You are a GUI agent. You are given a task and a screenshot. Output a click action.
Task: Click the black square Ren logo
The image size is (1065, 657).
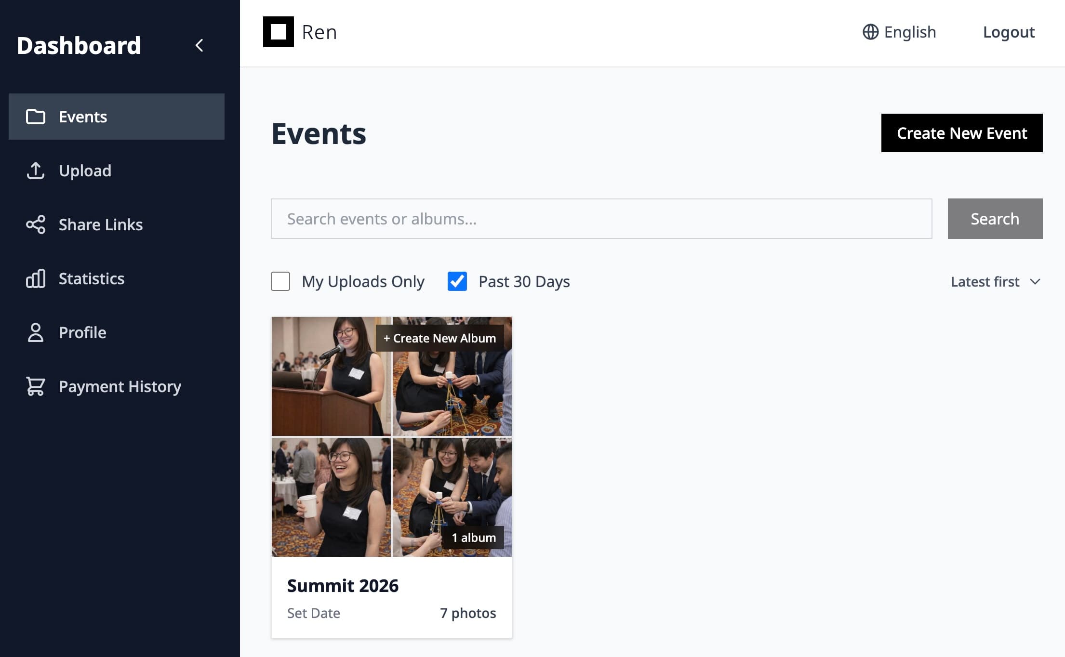(279, 32)
